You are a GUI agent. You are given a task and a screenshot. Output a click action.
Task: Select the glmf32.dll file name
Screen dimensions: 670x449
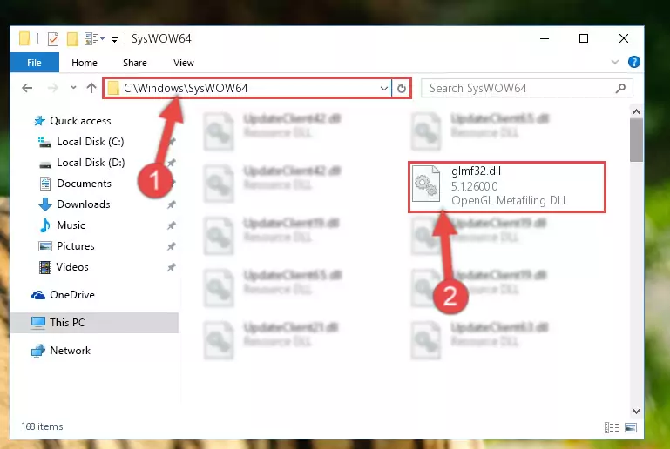476,171
